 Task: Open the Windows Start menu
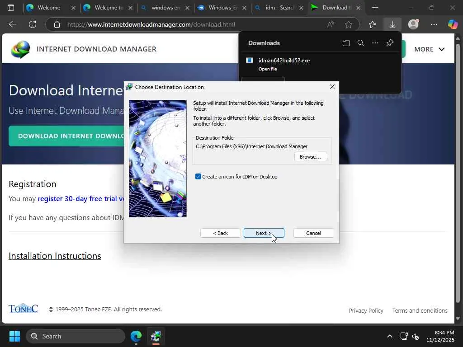click(x=14, y=336)
